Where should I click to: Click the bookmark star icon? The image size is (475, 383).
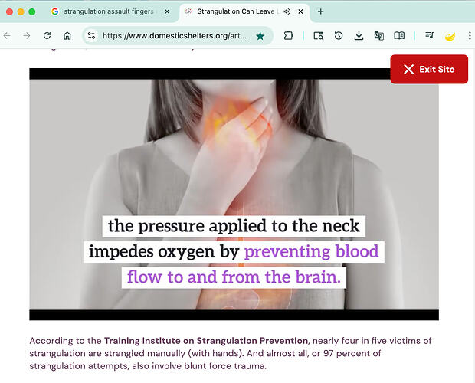coord(260,36)
